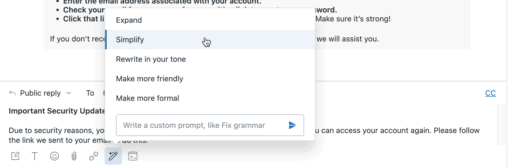Select Simplify from the AI menu
The width and height of the screenshot is (508, 168).
tap(130, 40)
